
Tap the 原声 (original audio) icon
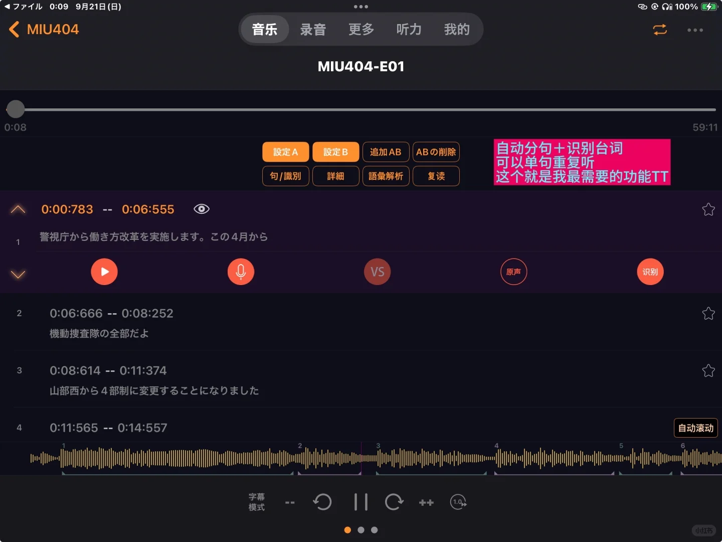(x=514, y=272)
